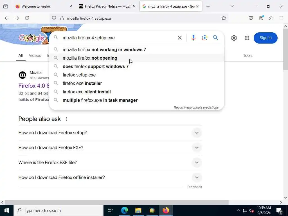Screen dimensions: 288x216
Task: Open File Explorer from the taskbar
Action: (138, 210)
